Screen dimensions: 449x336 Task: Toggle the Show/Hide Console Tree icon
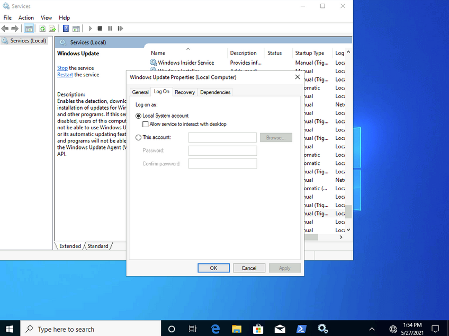[x=29, y=28]
